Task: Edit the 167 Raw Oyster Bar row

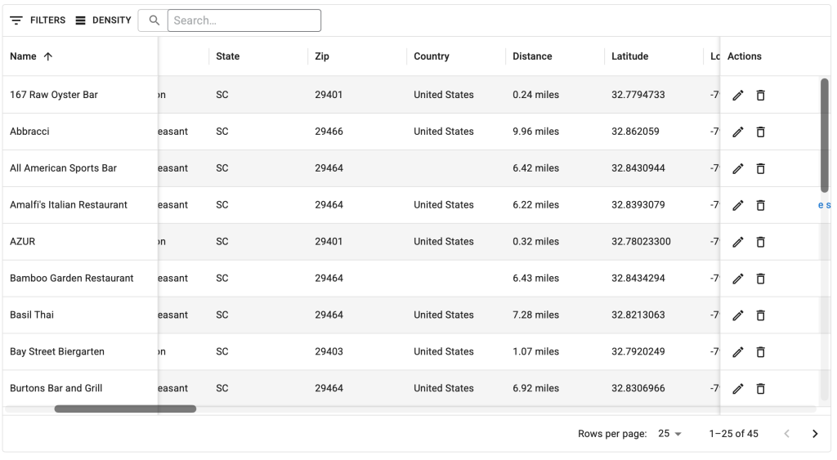Action: click(x=738, y=96)
